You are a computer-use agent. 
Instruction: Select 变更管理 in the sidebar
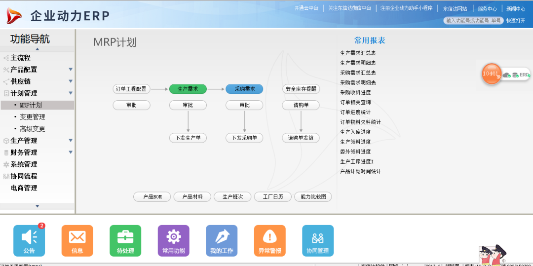tap(33, 117)
